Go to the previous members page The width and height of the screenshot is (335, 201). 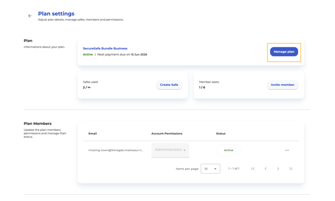265,169
